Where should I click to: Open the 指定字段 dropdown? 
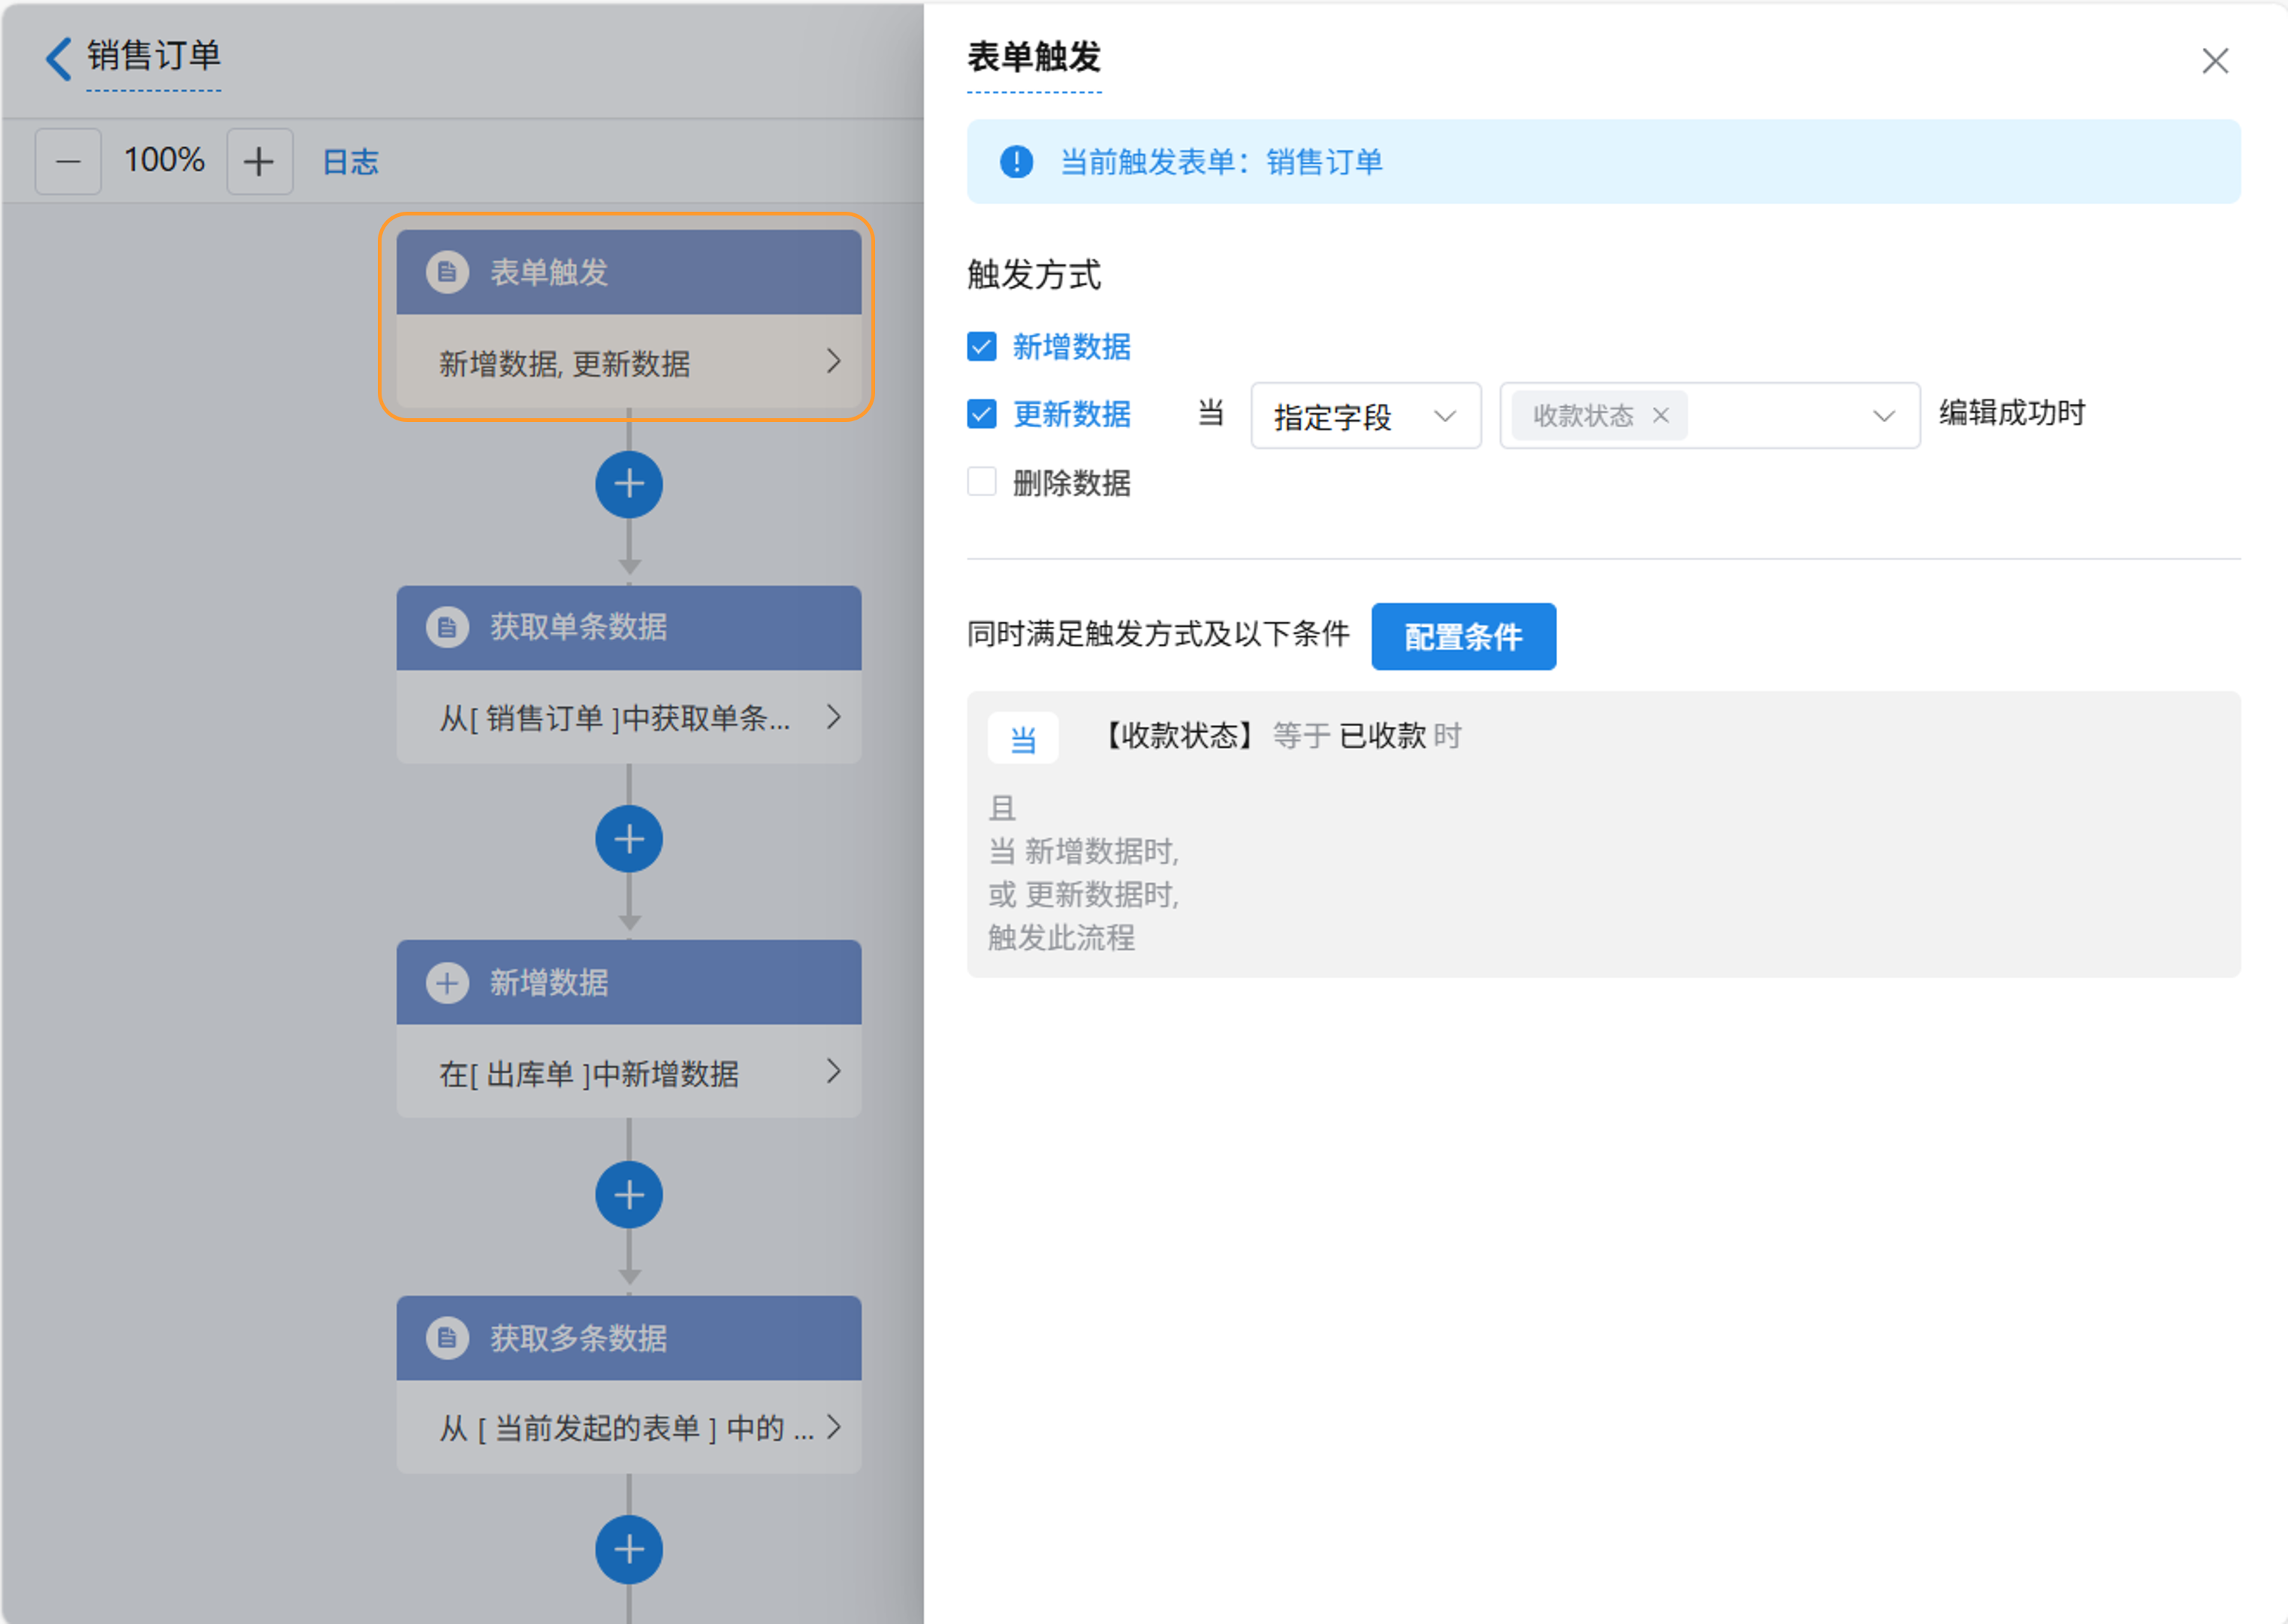tap(1365, 416)
